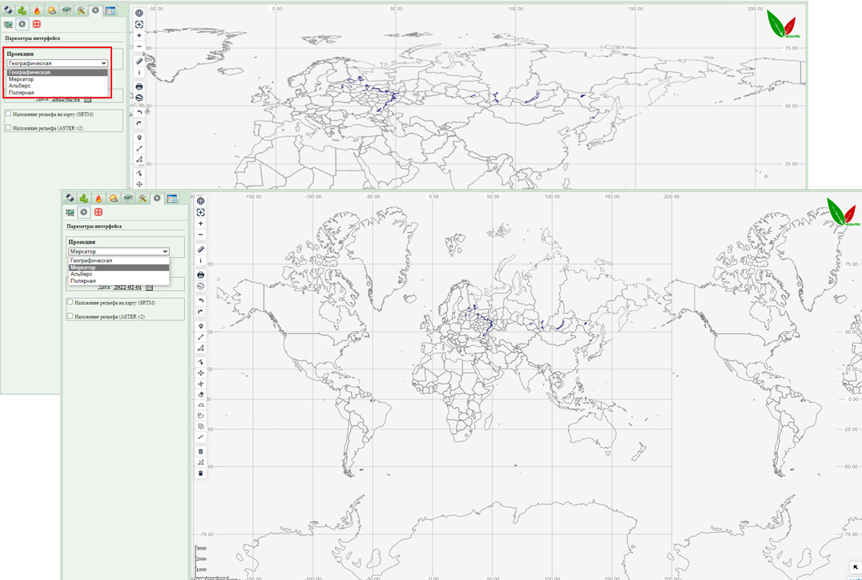862x580 pixels.
Task: Click the red grid icon in foreground window
Action: [x=98, y=212]
